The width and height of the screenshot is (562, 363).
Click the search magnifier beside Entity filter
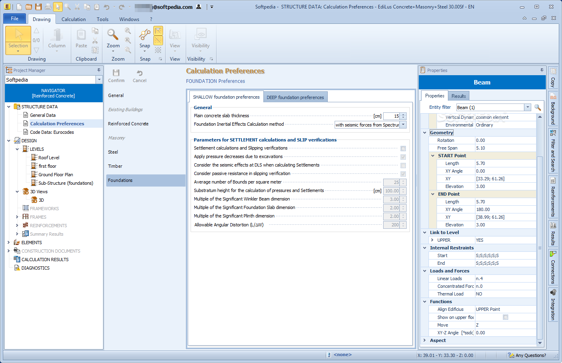[x=537, y=107]
